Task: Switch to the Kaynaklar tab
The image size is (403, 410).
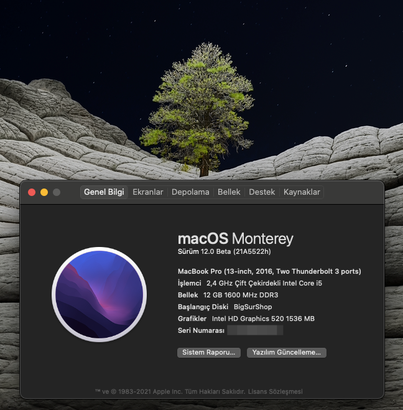Action: pyautogui.click(x=302, y=192)
